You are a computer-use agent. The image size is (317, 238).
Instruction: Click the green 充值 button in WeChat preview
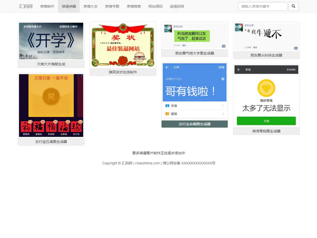[267, 121]
